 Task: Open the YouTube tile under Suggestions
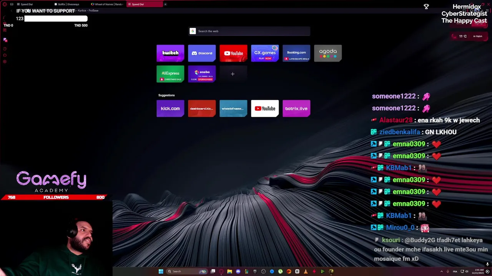click(x=265, y=108)
